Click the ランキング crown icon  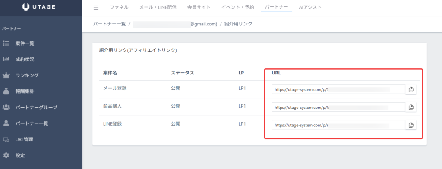pos(6,75)
